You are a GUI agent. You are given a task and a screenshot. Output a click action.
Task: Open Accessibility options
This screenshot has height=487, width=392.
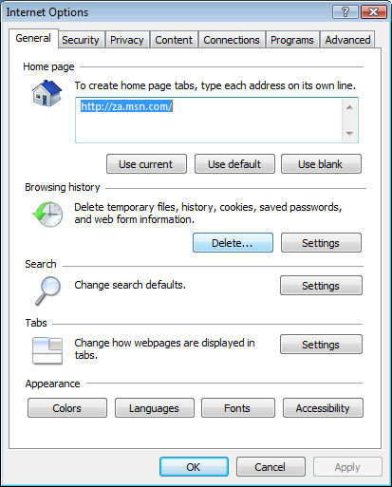click(323, 408)
